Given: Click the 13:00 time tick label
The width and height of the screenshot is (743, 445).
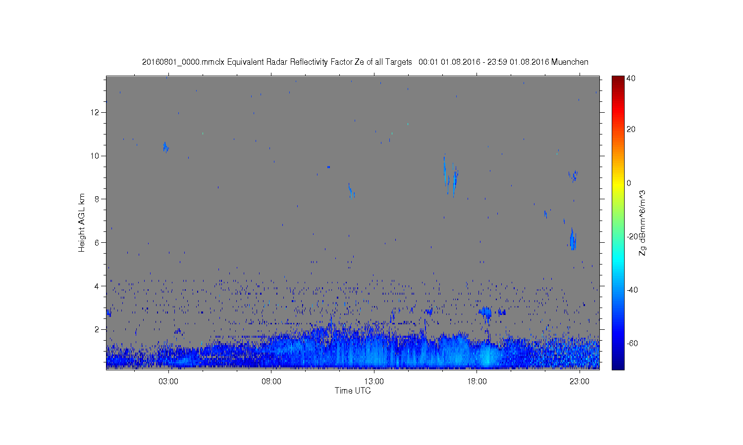Looking at the screenshot, I should 374,382.
